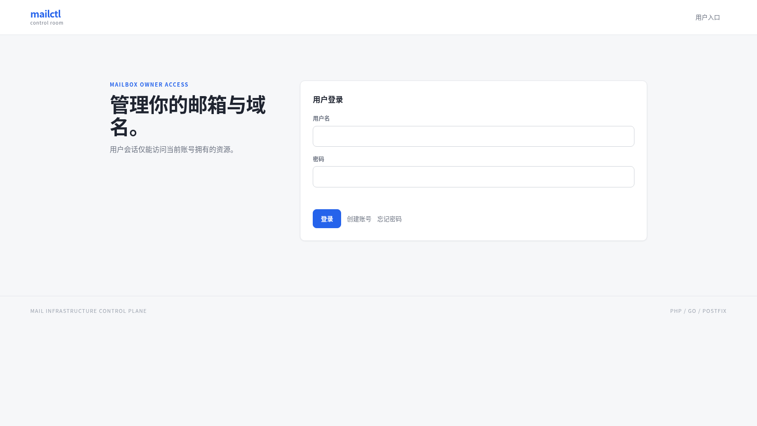Open the 用户入口 navigation link
This screenshot has height=426, width=757.
[707, 18]
